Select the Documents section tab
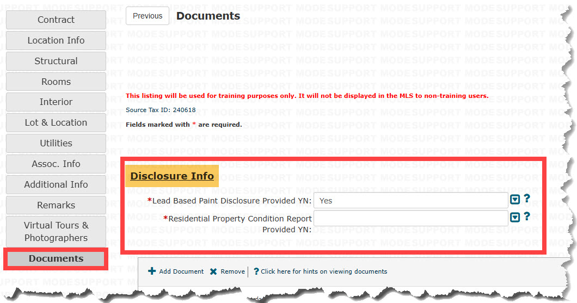Viewport: 577px width, 303px height. [56, 258]
